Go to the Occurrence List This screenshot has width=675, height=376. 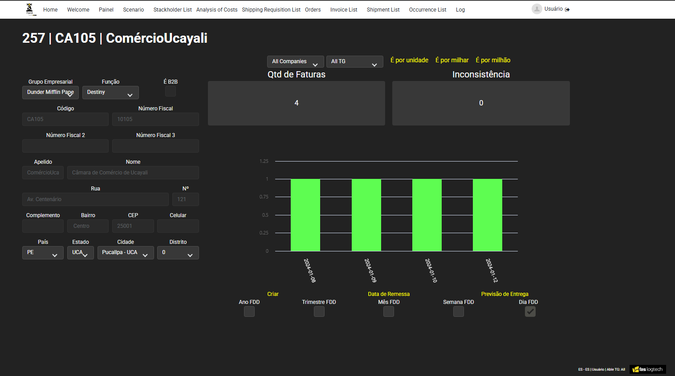tap(427, 9)
